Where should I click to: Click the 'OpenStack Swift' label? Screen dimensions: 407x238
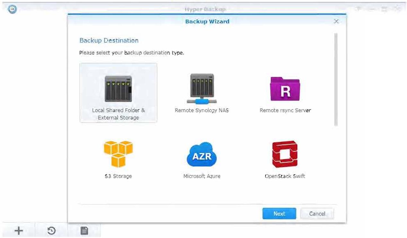[285, 176]
